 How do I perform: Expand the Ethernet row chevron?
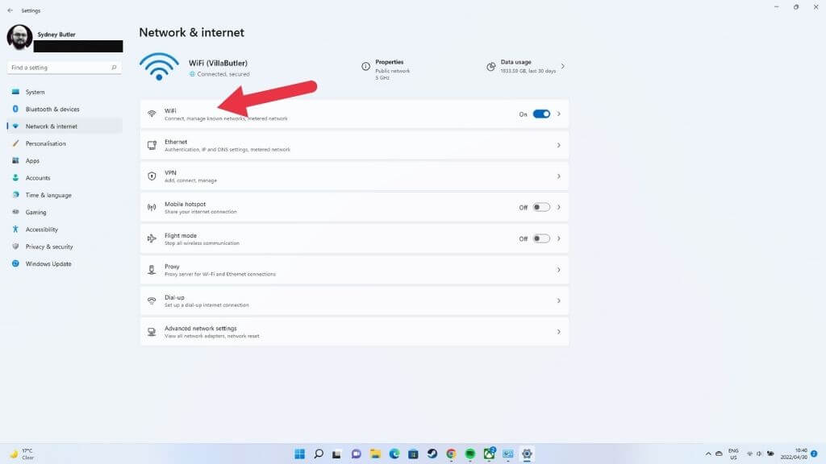(559, 145)
